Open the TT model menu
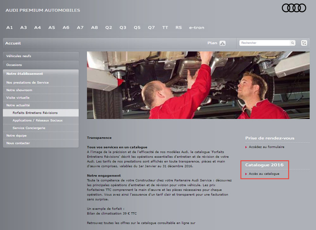The image size is (316, 230). pyautogui.click(x=165, y=27)
